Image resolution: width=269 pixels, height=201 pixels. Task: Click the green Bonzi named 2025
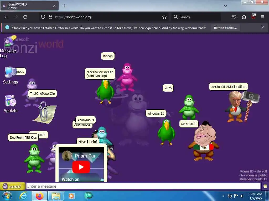tap(189, 107)
